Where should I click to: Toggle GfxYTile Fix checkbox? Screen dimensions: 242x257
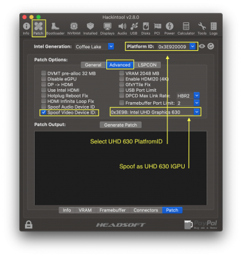click(122, 84)
